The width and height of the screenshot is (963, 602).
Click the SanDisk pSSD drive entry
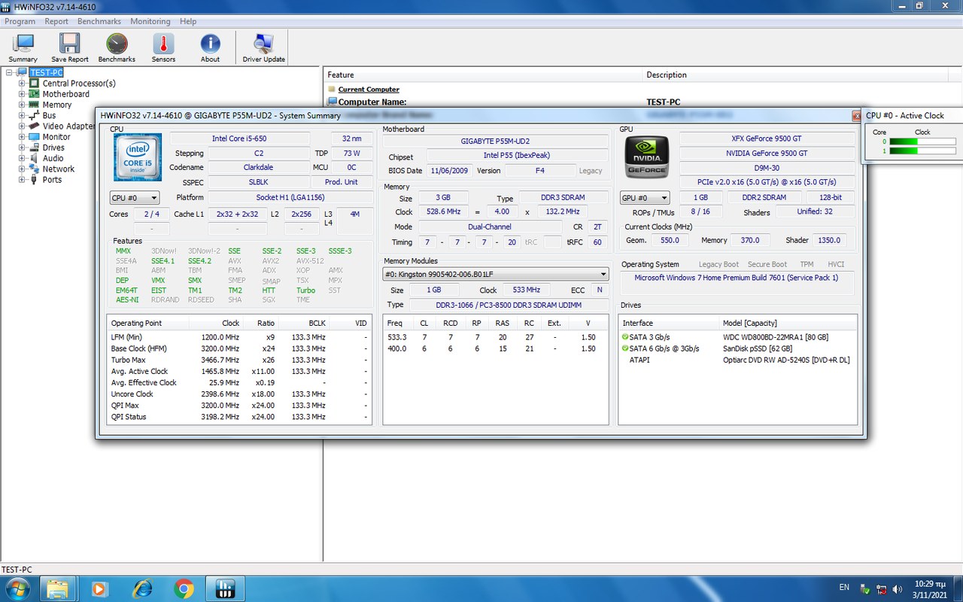pyautogui.click(x=756, y=348)
